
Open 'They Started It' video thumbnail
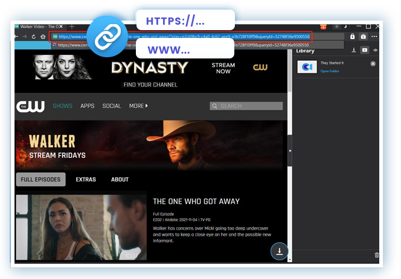(x=307, y=67)
